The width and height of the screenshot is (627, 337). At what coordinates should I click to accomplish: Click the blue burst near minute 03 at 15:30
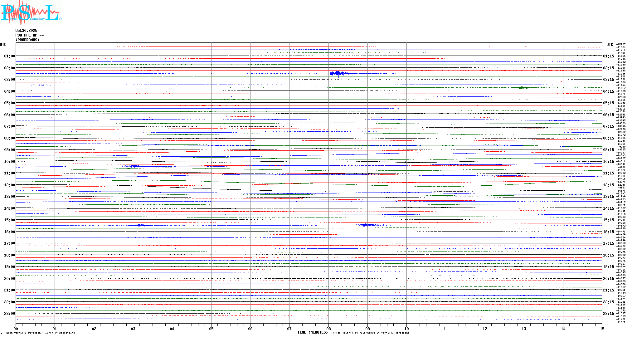click(x=140, y=225)
